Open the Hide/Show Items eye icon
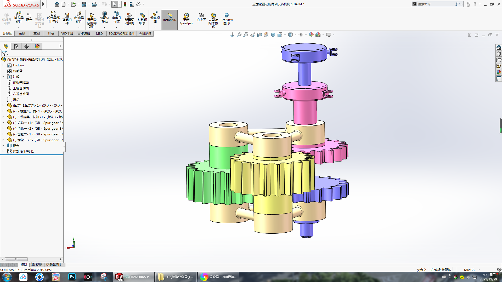The image size is (502, 282). 301,35
